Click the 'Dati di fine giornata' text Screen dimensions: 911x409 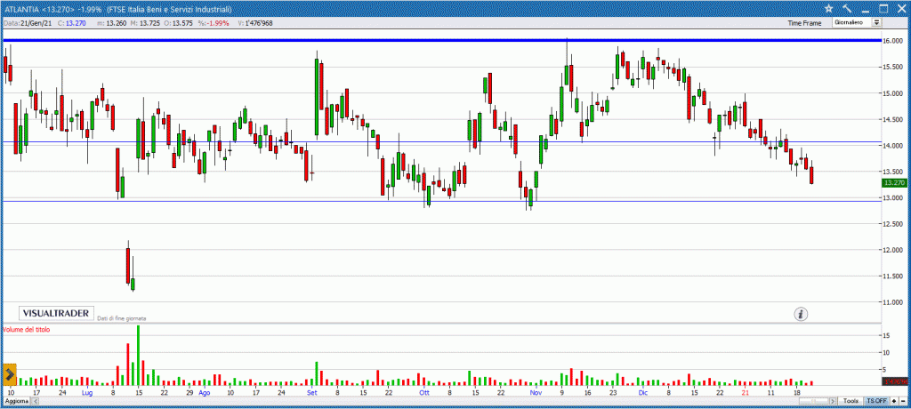[121, 318]
